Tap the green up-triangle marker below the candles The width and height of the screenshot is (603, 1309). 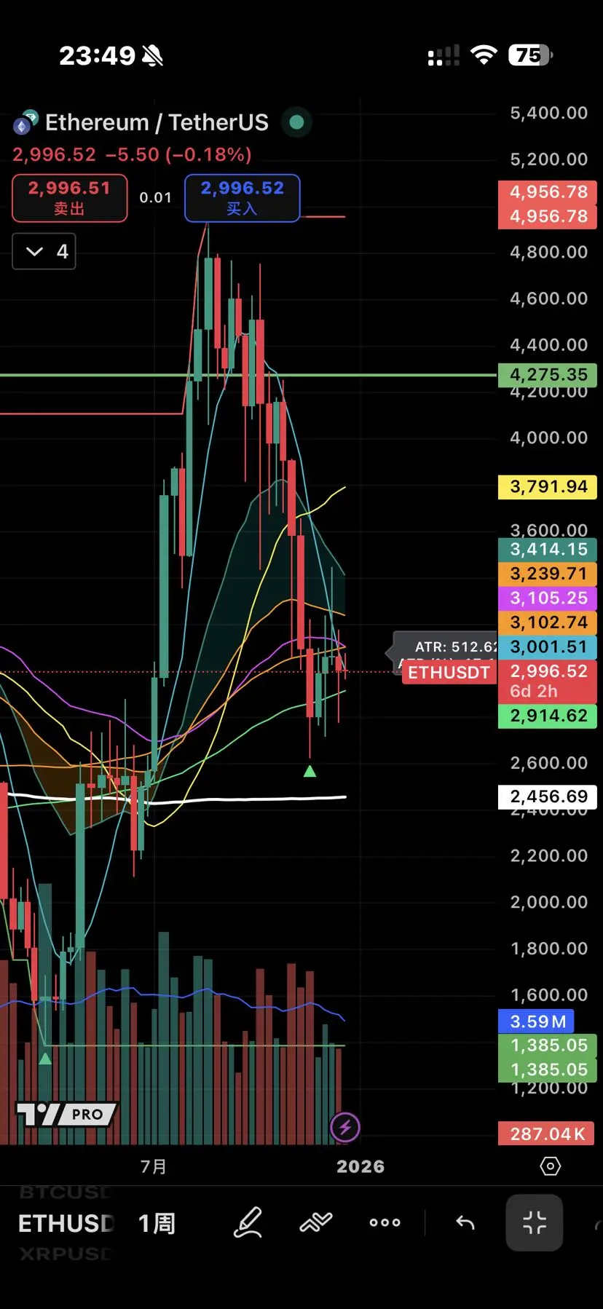(x=310, y=771)
